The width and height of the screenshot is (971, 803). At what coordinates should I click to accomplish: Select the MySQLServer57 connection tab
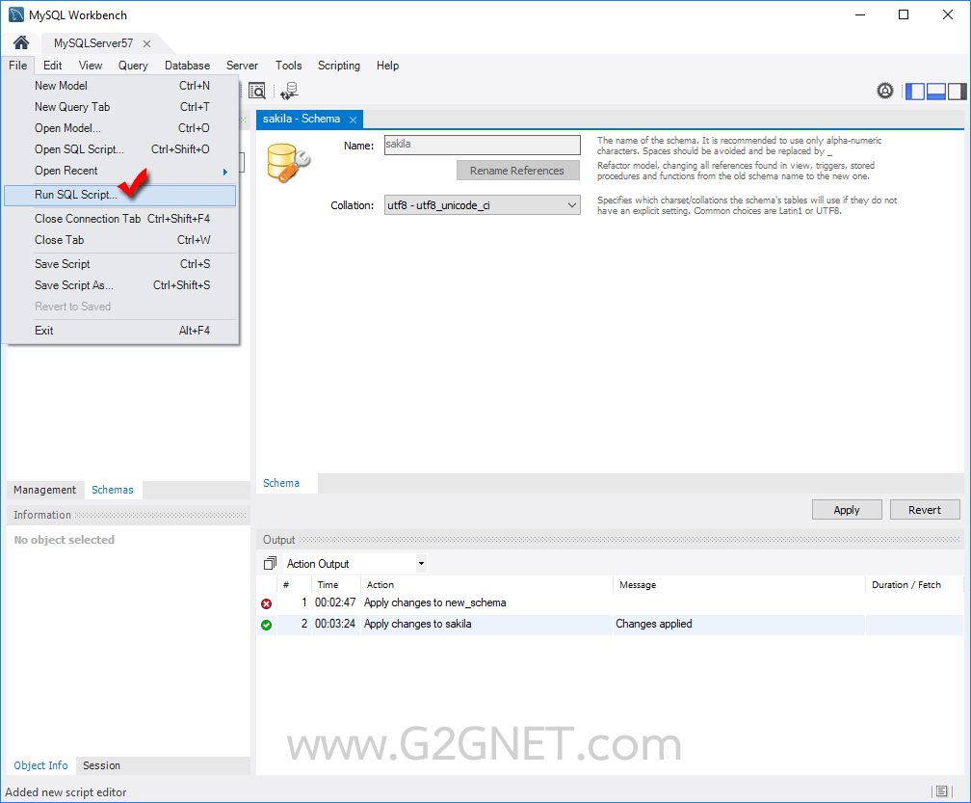(x=93, y=43)
